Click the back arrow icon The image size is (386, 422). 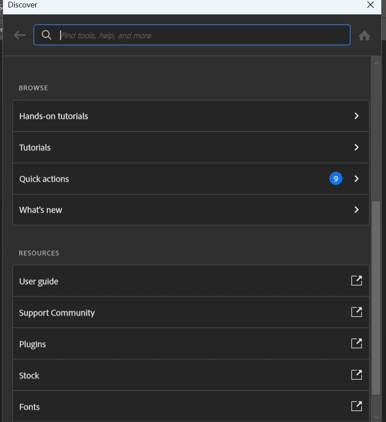20,35
